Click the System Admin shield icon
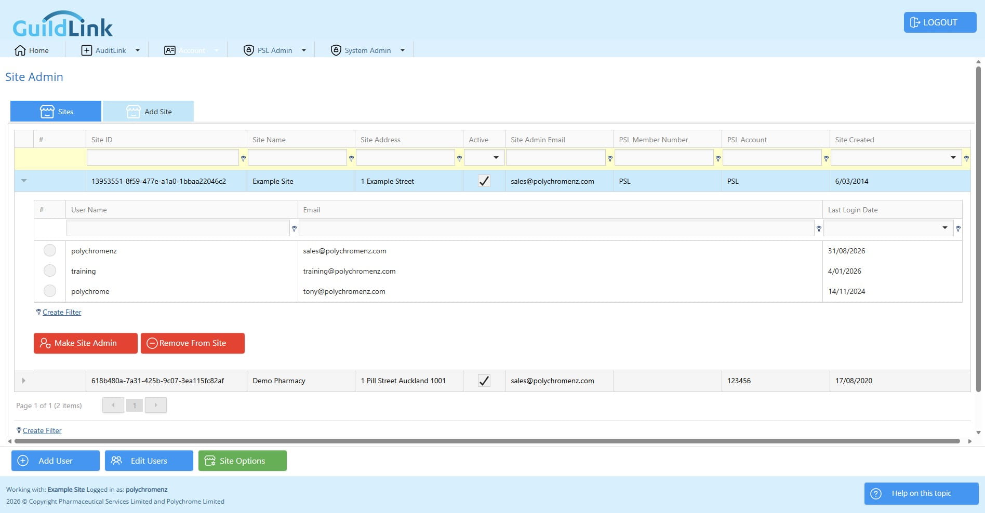 pyautogui.click(x=336, y=50)
